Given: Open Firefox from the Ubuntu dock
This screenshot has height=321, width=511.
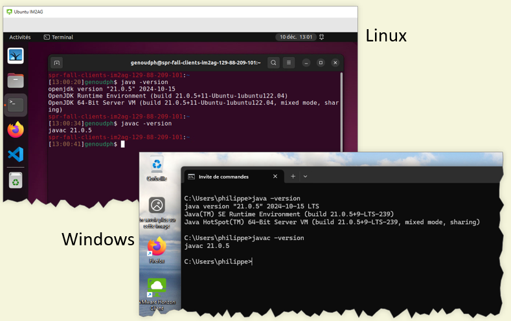Looking at the screenshot, I should 16,130.
